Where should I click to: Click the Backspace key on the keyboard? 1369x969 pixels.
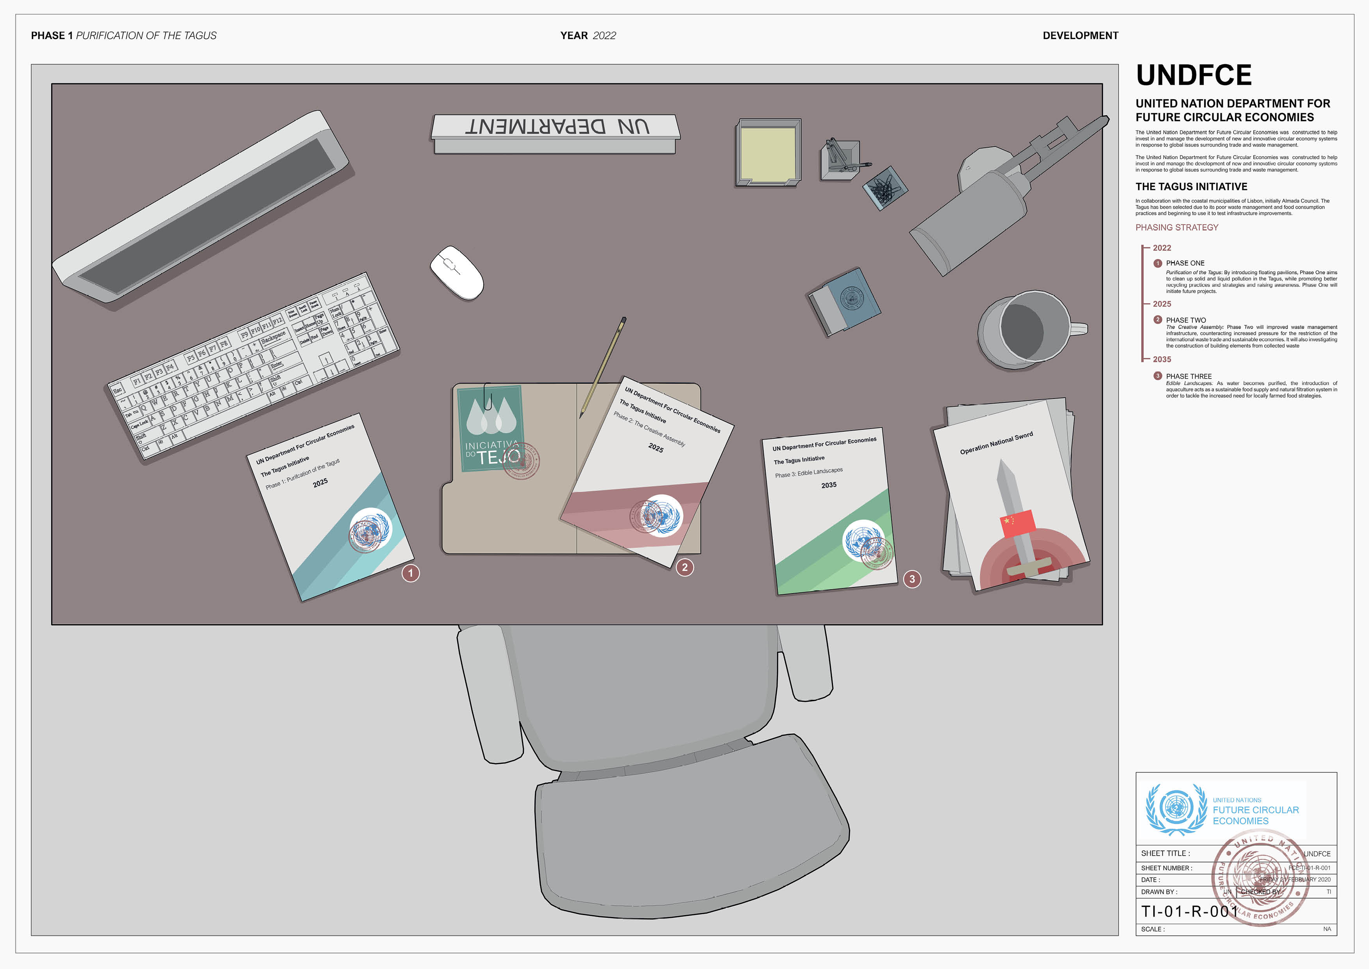pos(273,338)
